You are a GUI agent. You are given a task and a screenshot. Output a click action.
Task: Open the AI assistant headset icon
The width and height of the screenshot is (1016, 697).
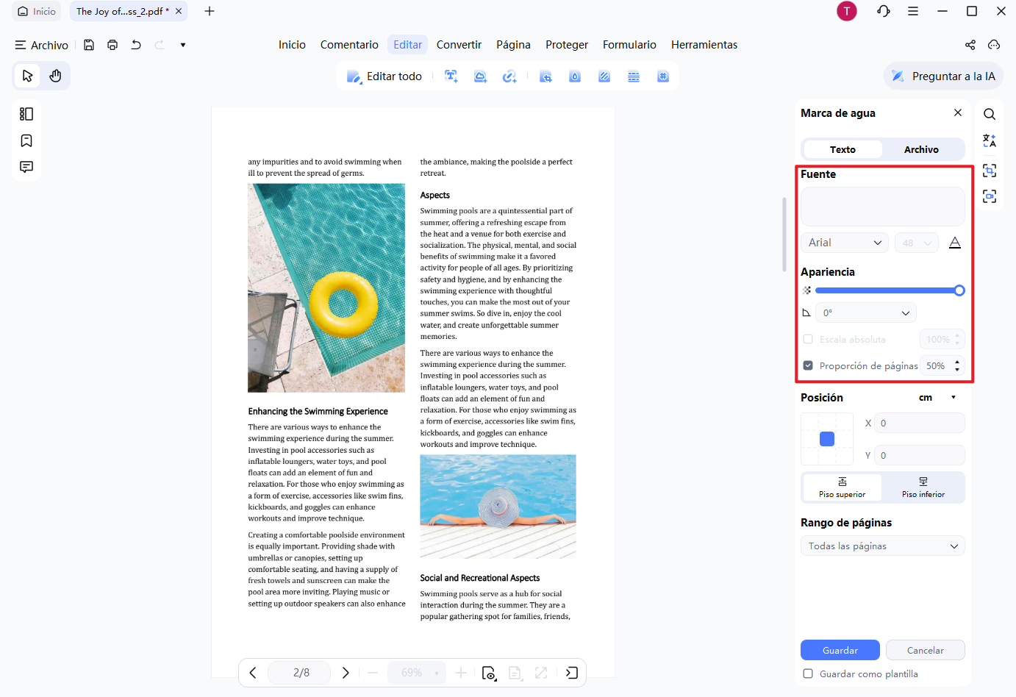coord(884,11)
